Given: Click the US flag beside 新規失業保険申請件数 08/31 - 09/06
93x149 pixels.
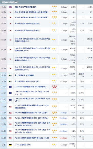Looking at the screenshot, I should click(10, 138).
